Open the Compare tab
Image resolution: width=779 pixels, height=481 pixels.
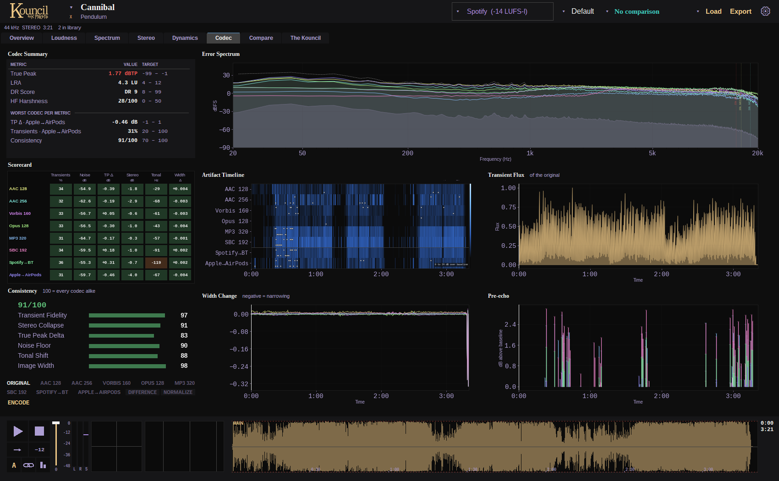tap(261, 38)
